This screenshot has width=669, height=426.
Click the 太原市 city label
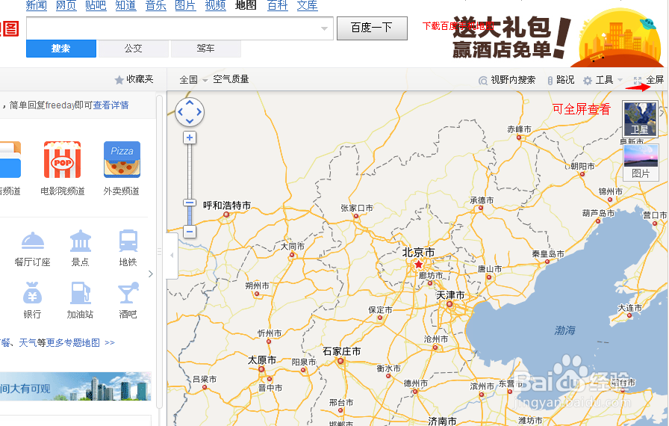(262, 359)
